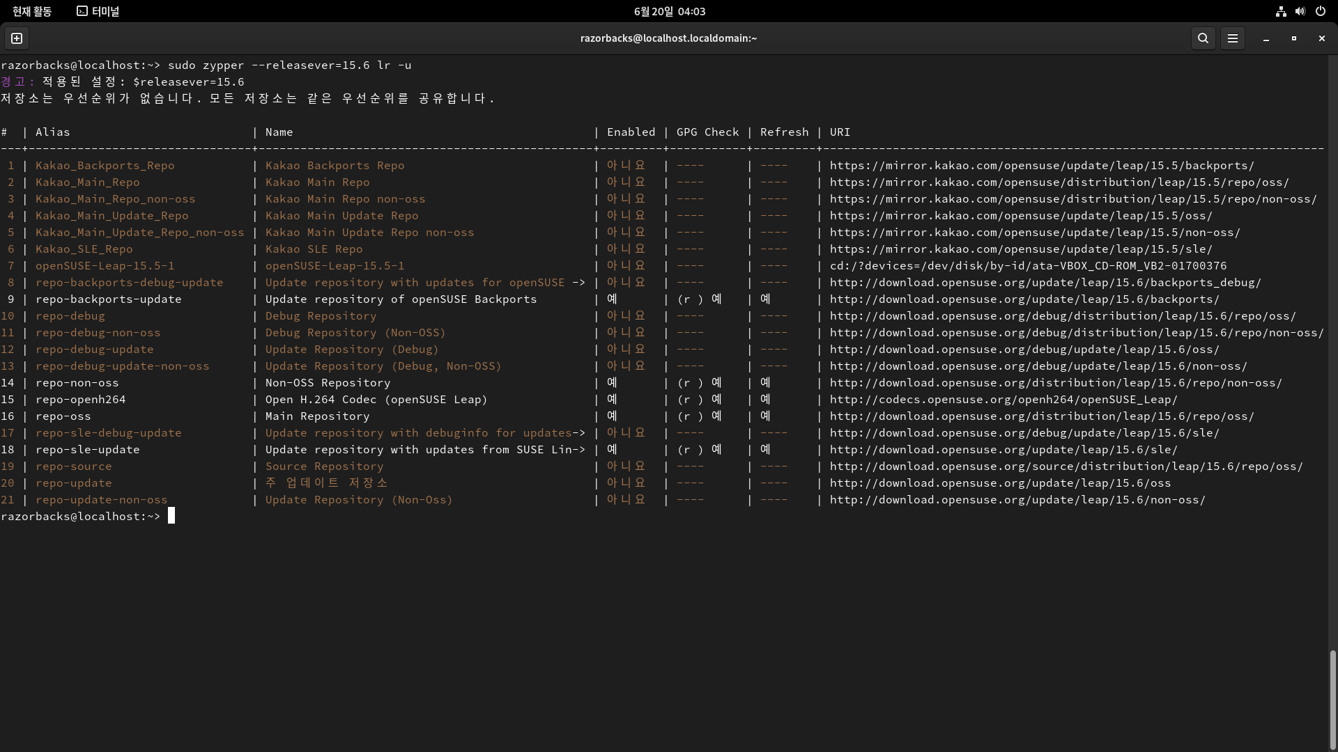Open the 6월 20일 04:03 clock
The height and width of the screenshot is (752, 1338).
pyautogui.click(x=669, y=11)
